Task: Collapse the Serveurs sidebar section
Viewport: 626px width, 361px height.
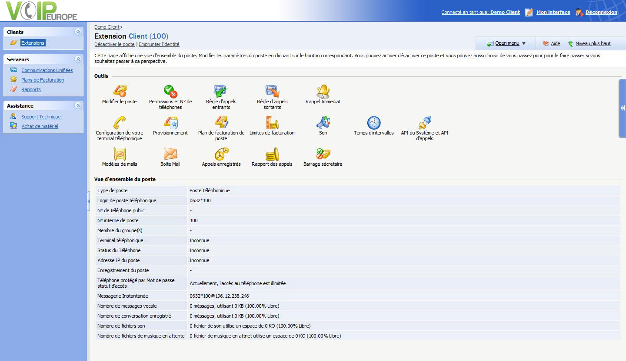Action: (78, 59)
